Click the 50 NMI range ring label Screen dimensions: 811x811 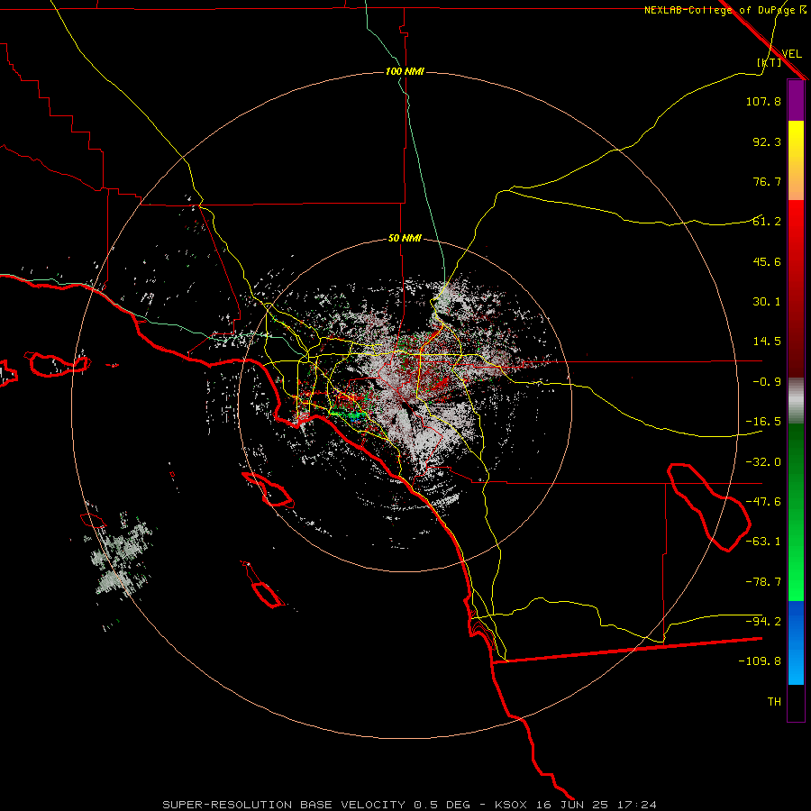(x=405, y=238)
